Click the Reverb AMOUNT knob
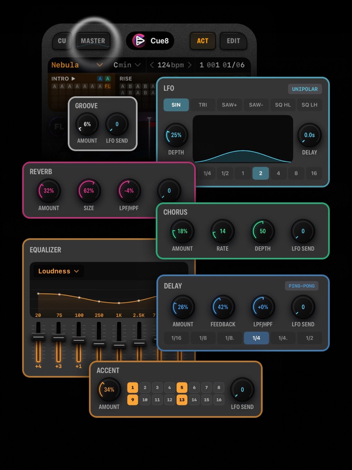Image resolution: width=352 pixels, height=470 pixels. pos(49,191)
